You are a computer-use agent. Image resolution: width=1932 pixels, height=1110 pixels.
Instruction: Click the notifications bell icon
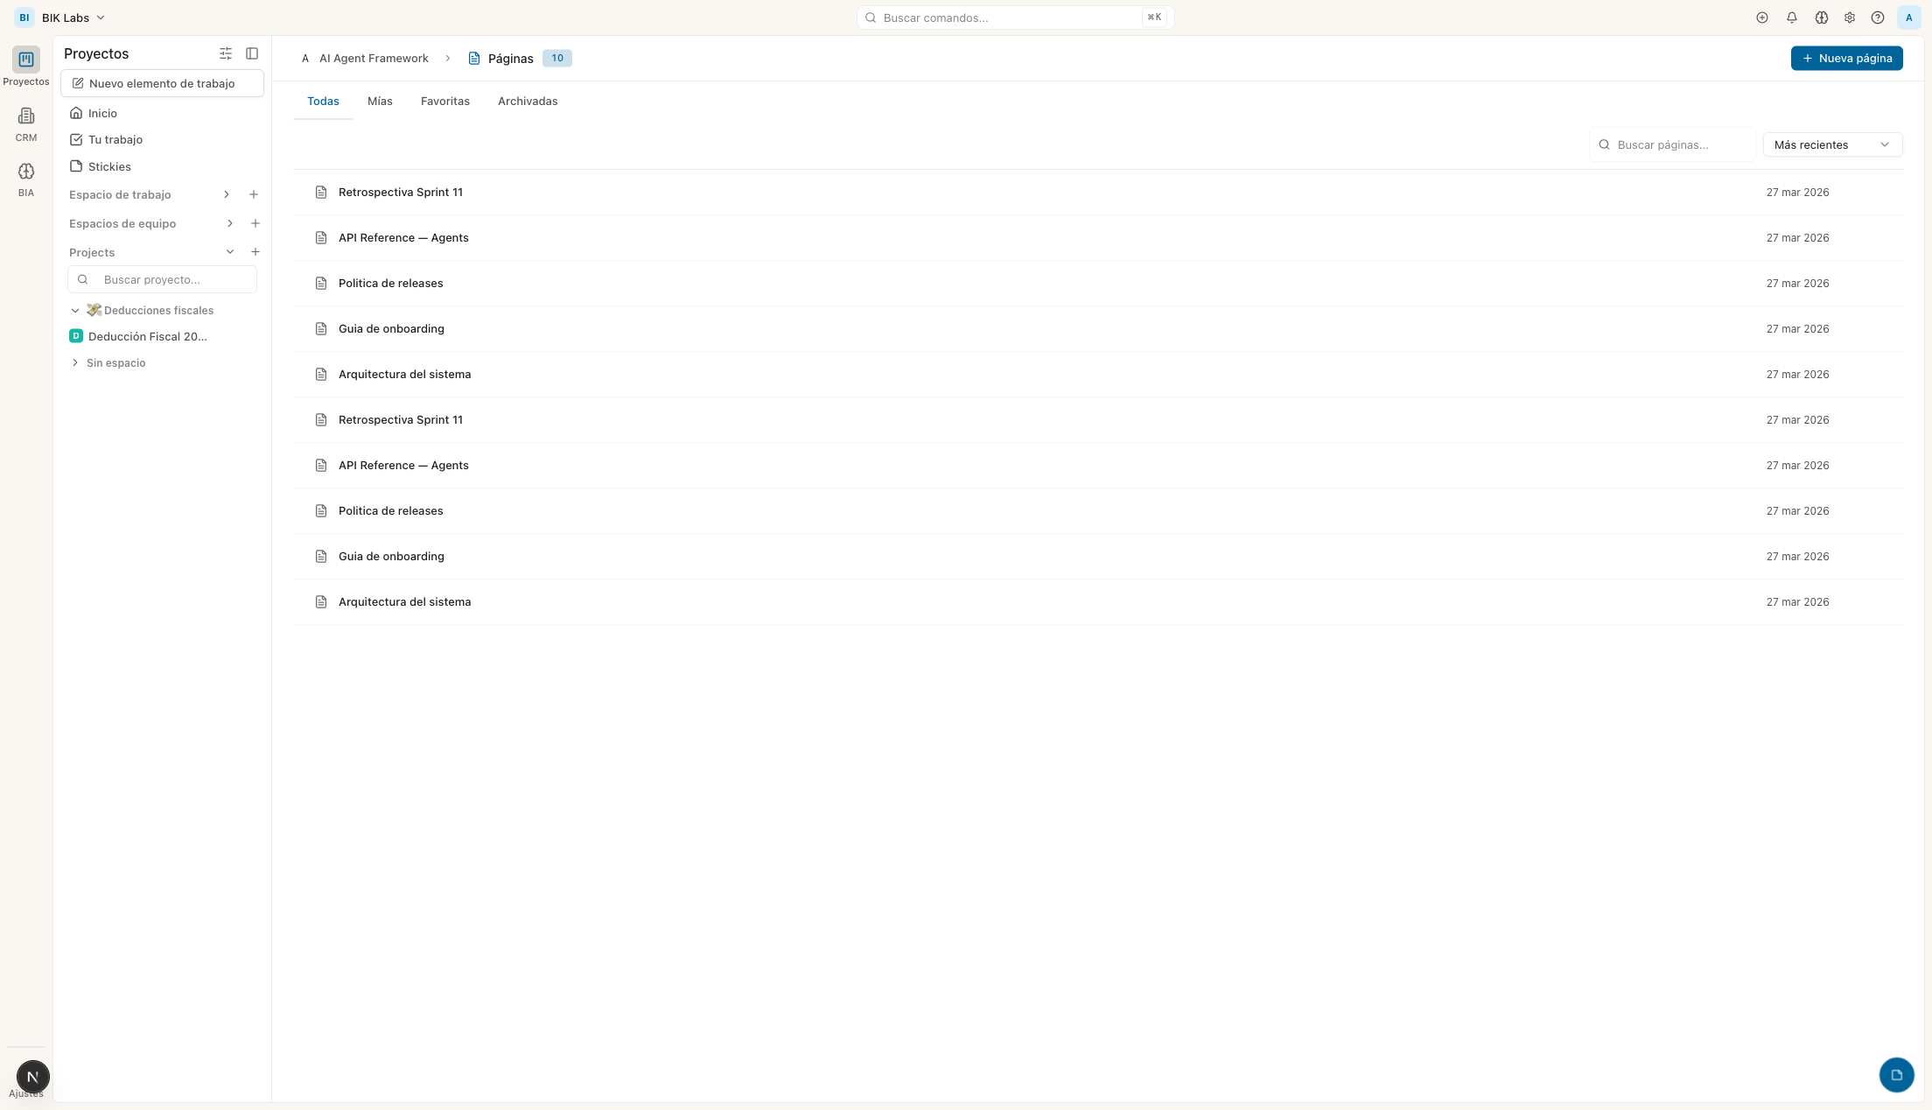[x=1792, y=18]
